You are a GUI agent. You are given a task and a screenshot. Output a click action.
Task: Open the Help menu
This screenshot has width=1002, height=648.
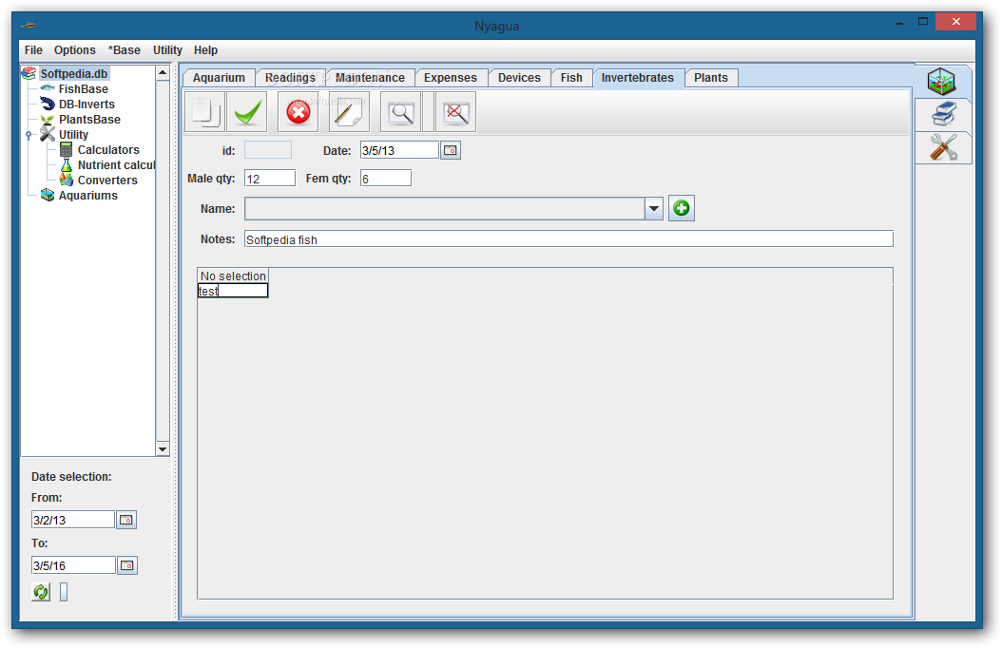tap(205, 49)
